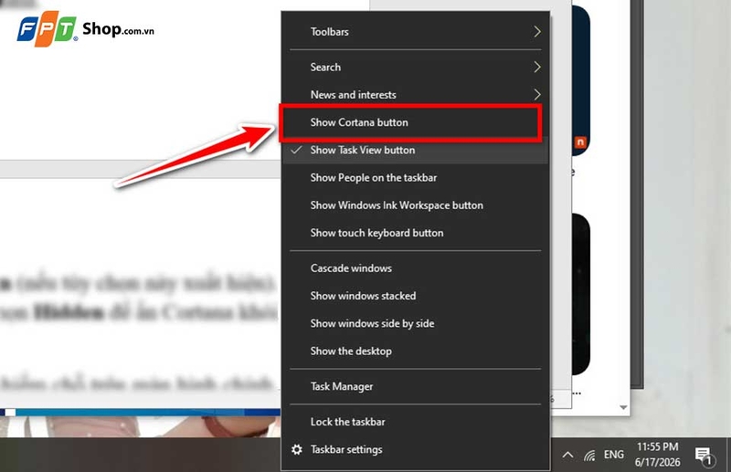Expand the News and interests chevron
This screenshot has height=472, width=731.
point(537,95)
